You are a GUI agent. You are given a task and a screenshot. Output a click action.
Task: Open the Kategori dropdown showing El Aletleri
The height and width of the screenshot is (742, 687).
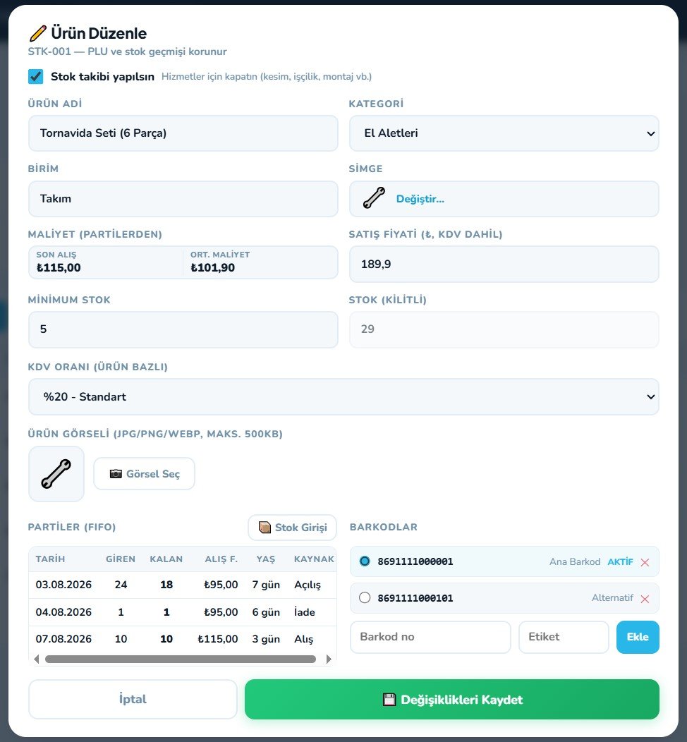(504, 133)
